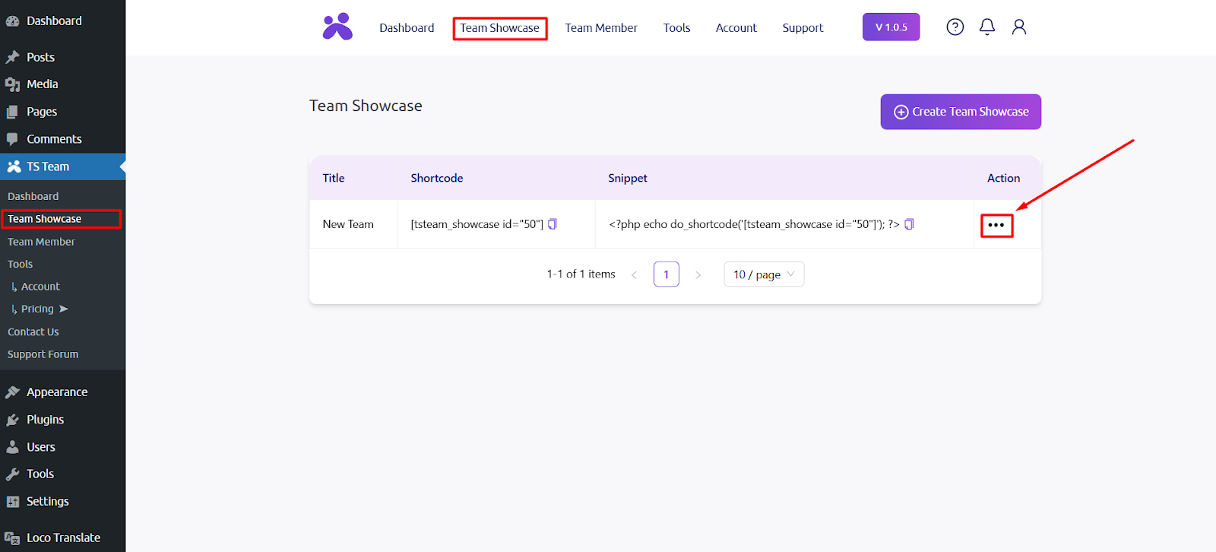This screenshot has height=552, width=1216.
Task: Open the Loco Translate sidebar icon
Action: coord(12,538)
